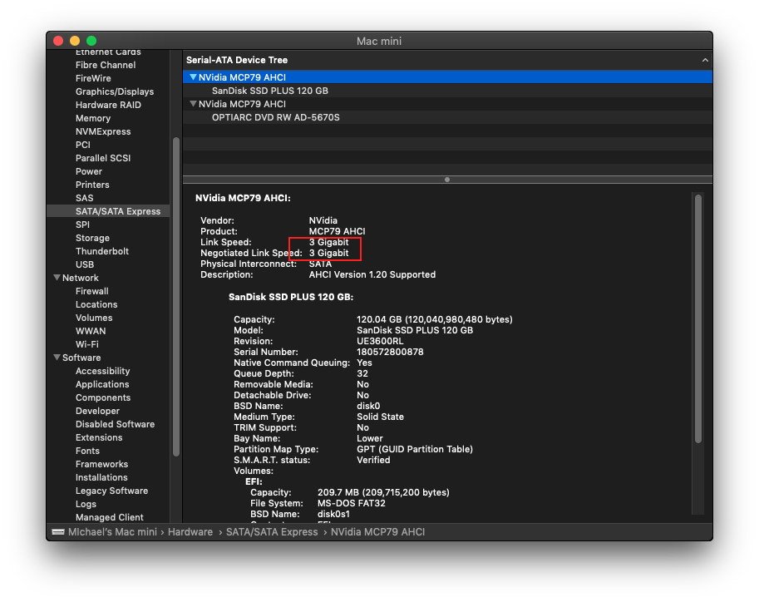759x602 pixels.
Task: Click the detail pane vertical scrollbar
Action: (x=698, y=318)
